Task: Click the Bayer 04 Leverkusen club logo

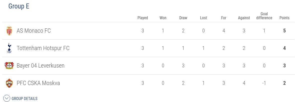Action: [x=9, y=66]
